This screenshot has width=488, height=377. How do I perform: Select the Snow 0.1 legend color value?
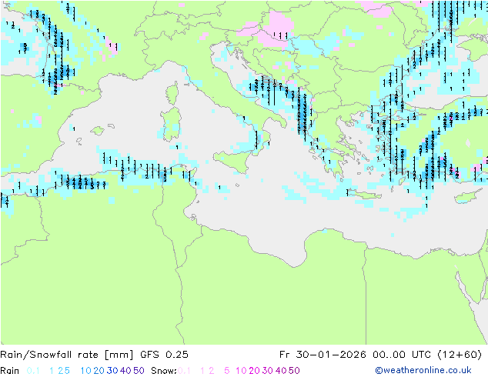(x=184, y=371)
